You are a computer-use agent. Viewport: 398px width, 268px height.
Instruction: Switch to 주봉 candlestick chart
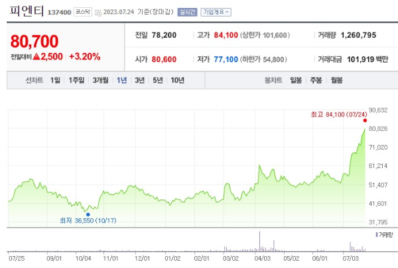point(316,80)
